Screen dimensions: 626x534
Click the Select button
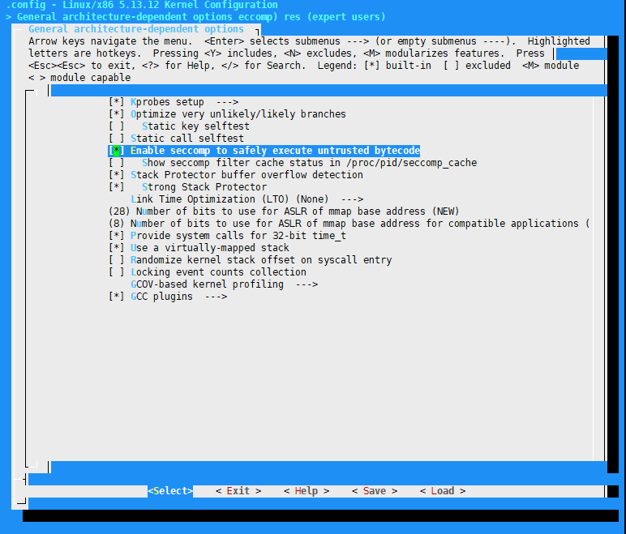click(x=170, y=491)
